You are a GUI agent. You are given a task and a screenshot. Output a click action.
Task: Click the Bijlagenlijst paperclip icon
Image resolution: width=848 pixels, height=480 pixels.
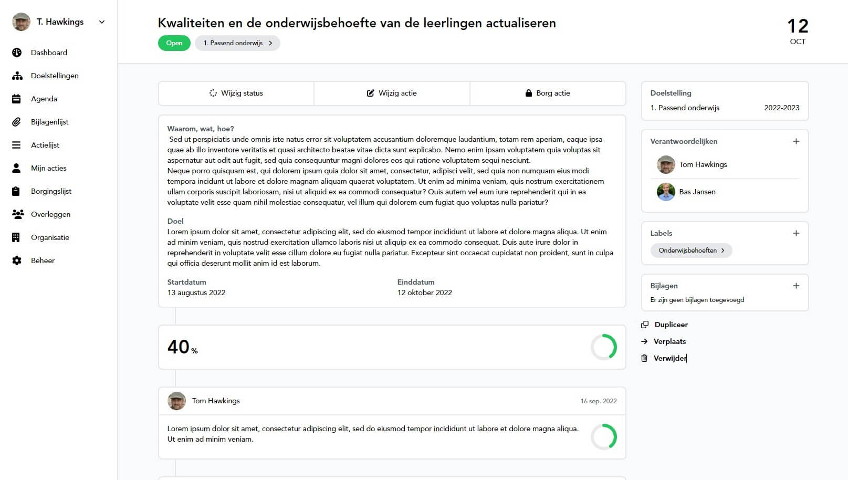(16, 122)
